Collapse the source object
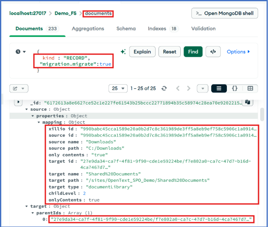This screenshot has width=268, height=227. [26, 109]
